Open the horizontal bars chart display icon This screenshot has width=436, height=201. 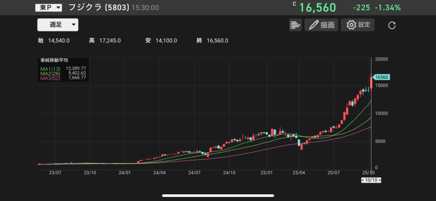295,25
